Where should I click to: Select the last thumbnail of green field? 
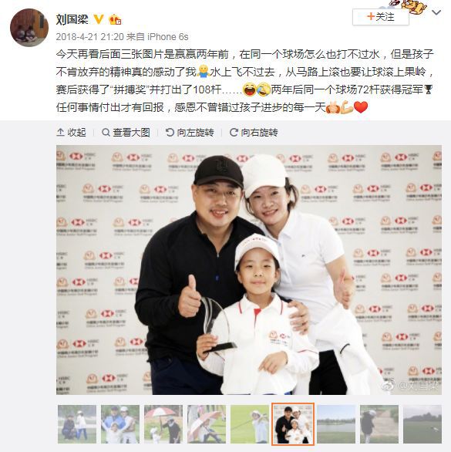click(422, 424)
